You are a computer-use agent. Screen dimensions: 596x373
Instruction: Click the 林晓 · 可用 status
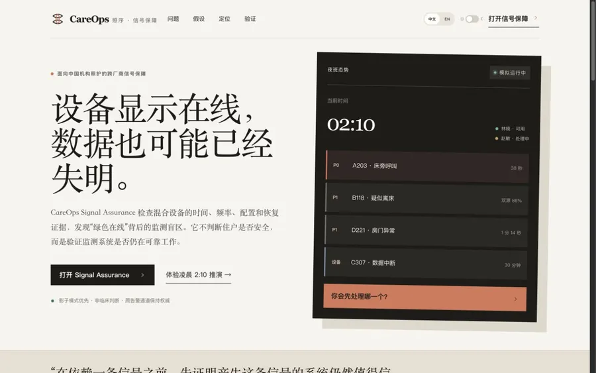(x=510, y=129)
